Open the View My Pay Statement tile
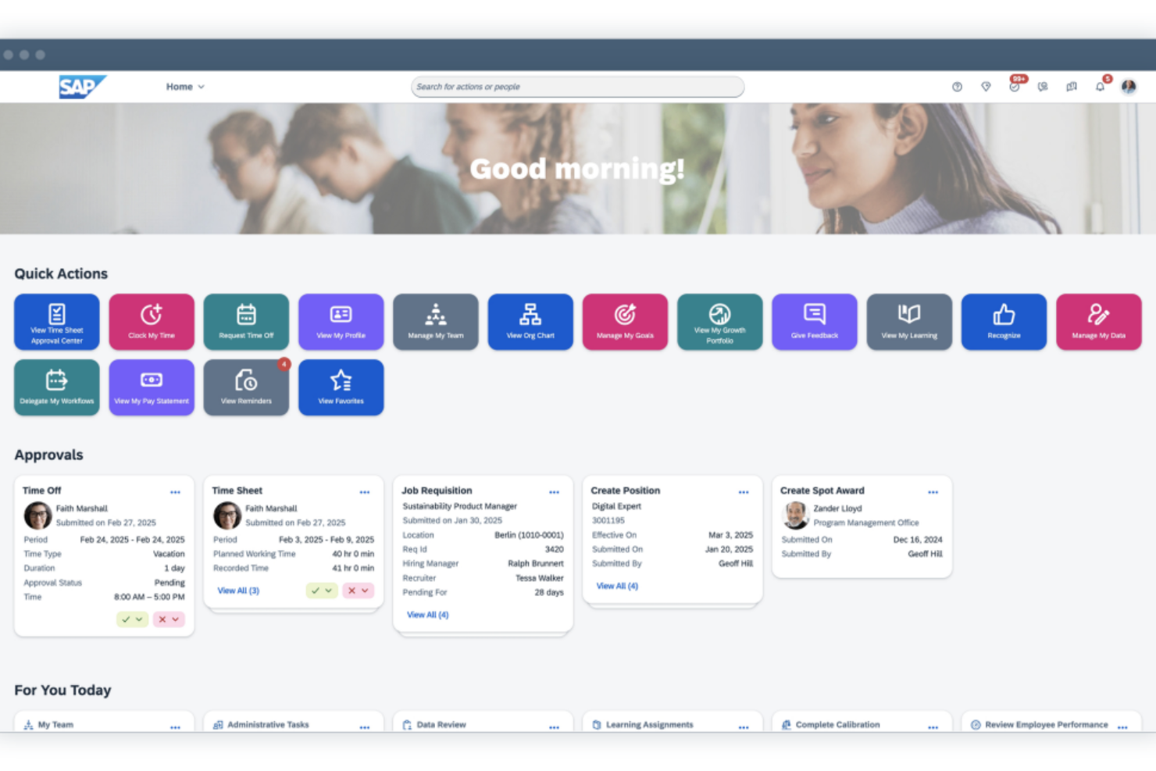The width and height of the screenshot is (1156, 771). point(152,387)
